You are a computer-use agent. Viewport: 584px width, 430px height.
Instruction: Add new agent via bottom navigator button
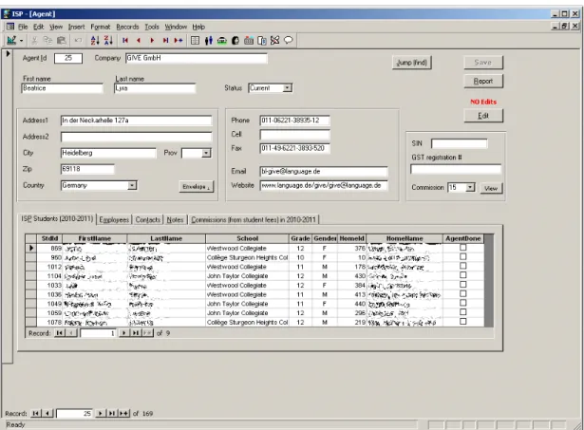click(124, 413)
